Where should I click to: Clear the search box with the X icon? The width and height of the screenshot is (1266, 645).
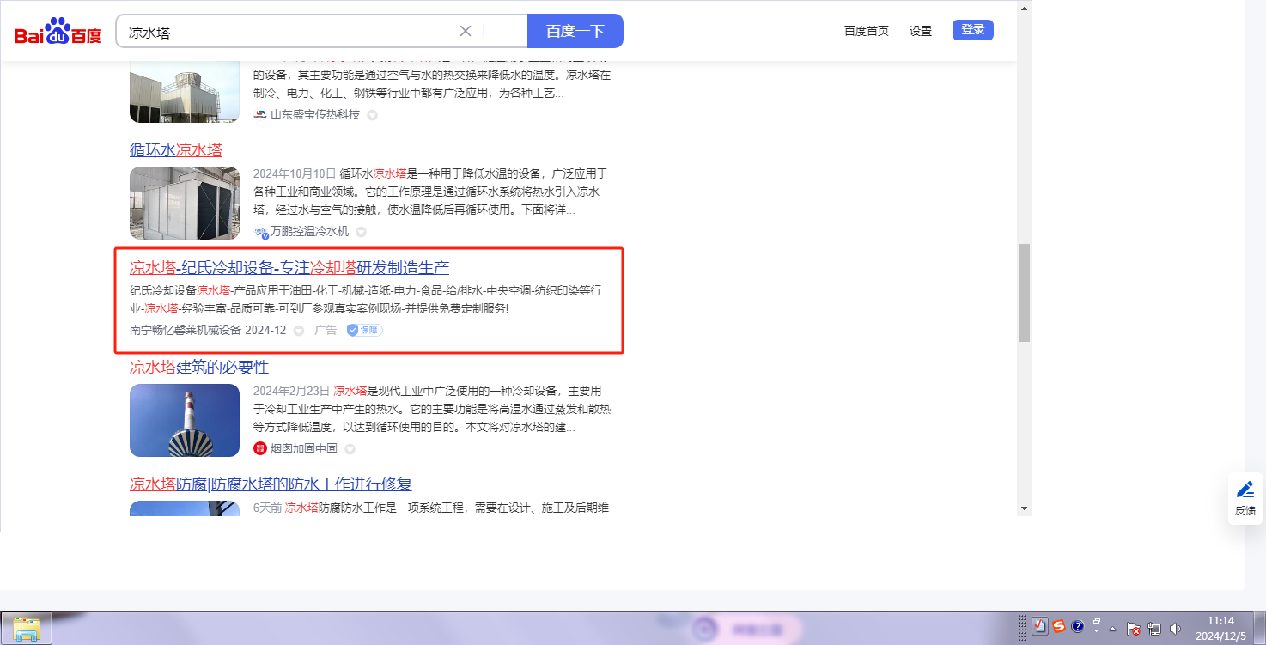coord(466,32)
